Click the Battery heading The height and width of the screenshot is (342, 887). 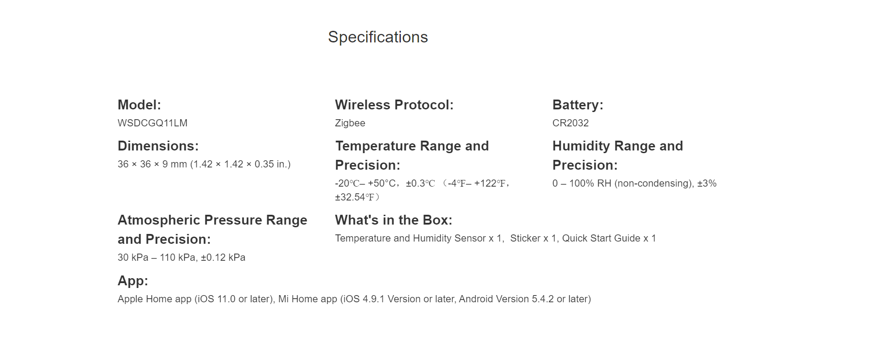(x=578, y=105)
